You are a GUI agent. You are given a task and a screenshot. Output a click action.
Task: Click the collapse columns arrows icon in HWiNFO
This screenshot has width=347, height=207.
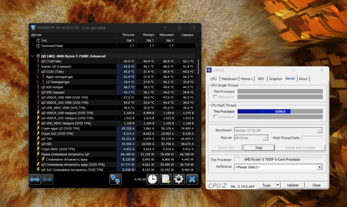click(47, 179)
